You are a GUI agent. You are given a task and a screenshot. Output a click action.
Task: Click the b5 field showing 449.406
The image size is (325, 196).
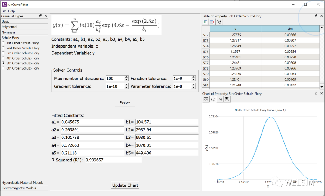tap(167, 153)
